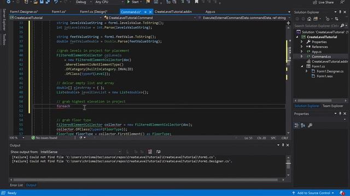Switch to the Team Explorer tab
Screen dimensions: 350x196
(x=333, y=106)
